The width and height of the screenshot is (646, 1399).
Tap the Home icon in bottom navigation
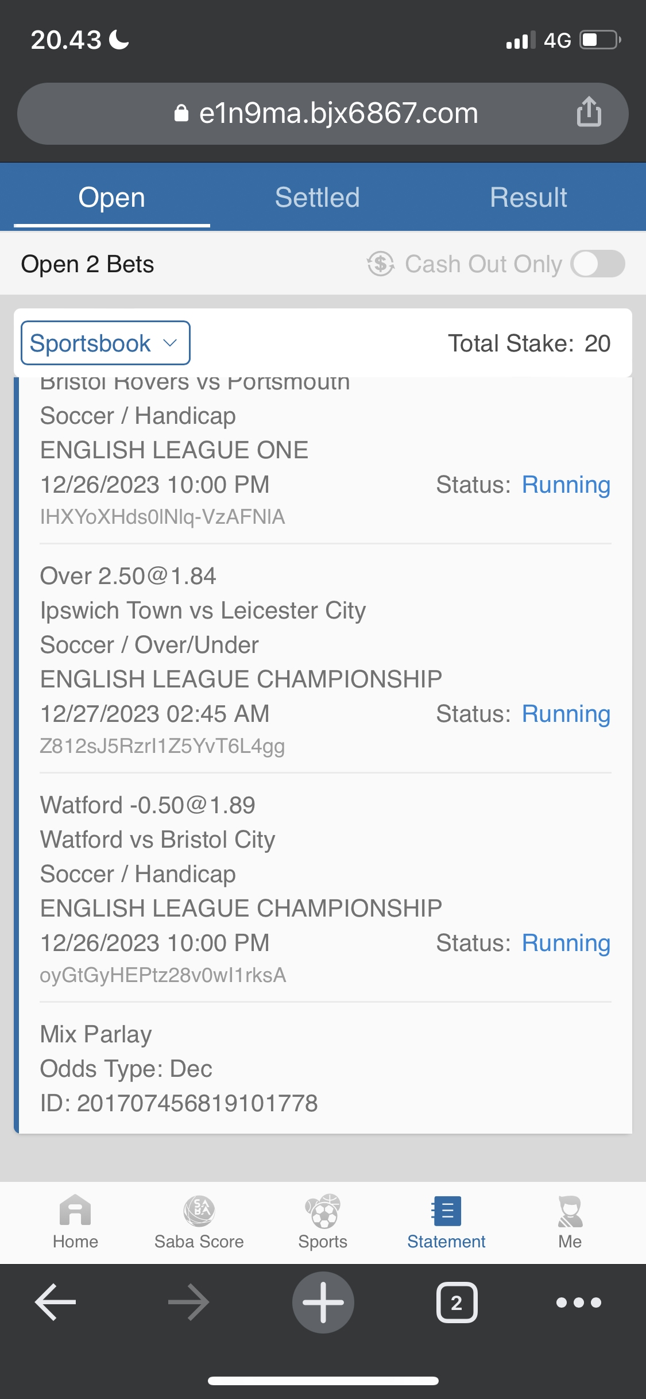click(x=75, y=1211)
